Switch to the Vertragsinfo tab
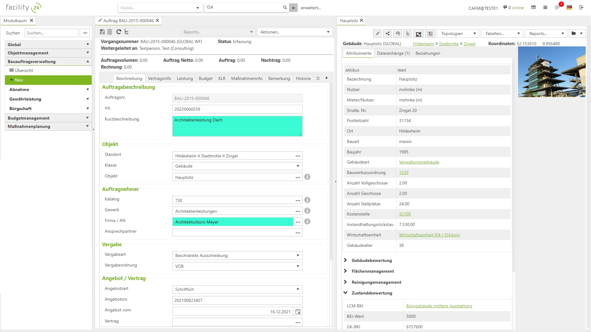 159,78
